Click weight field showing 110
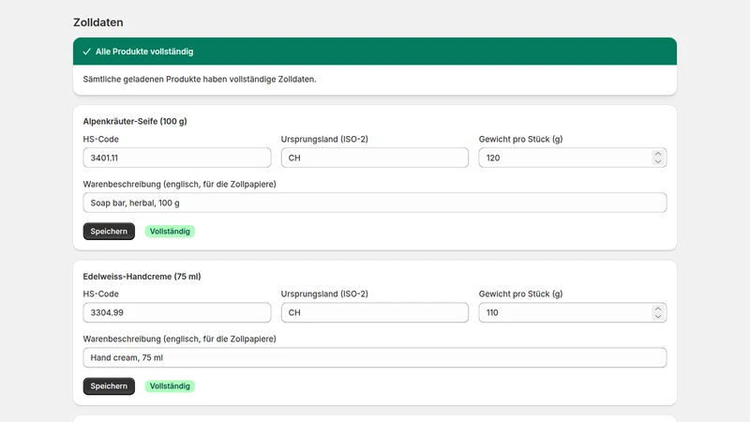This screenshot has width=750, height=422. click(573, 312)
